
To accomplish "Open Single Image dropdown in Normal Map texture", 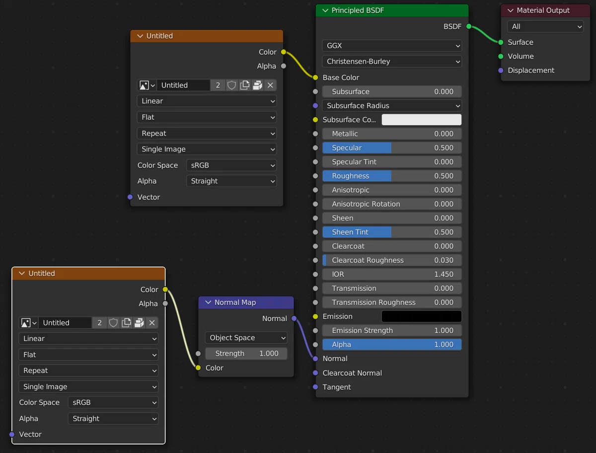I will click(x=88, y=387).
